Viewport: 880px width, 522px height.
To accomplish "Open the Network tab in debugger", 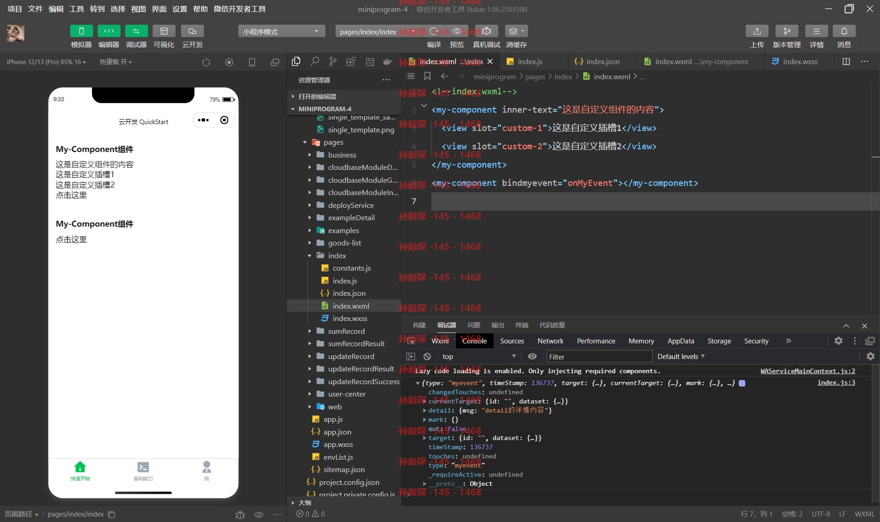I will [x=550, y=341].
